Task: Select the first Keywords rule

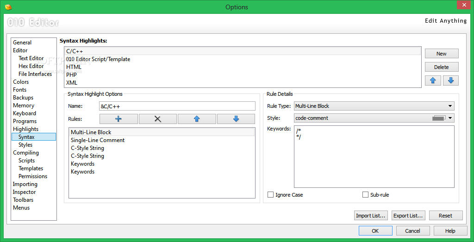Action: tap(162, 164)
